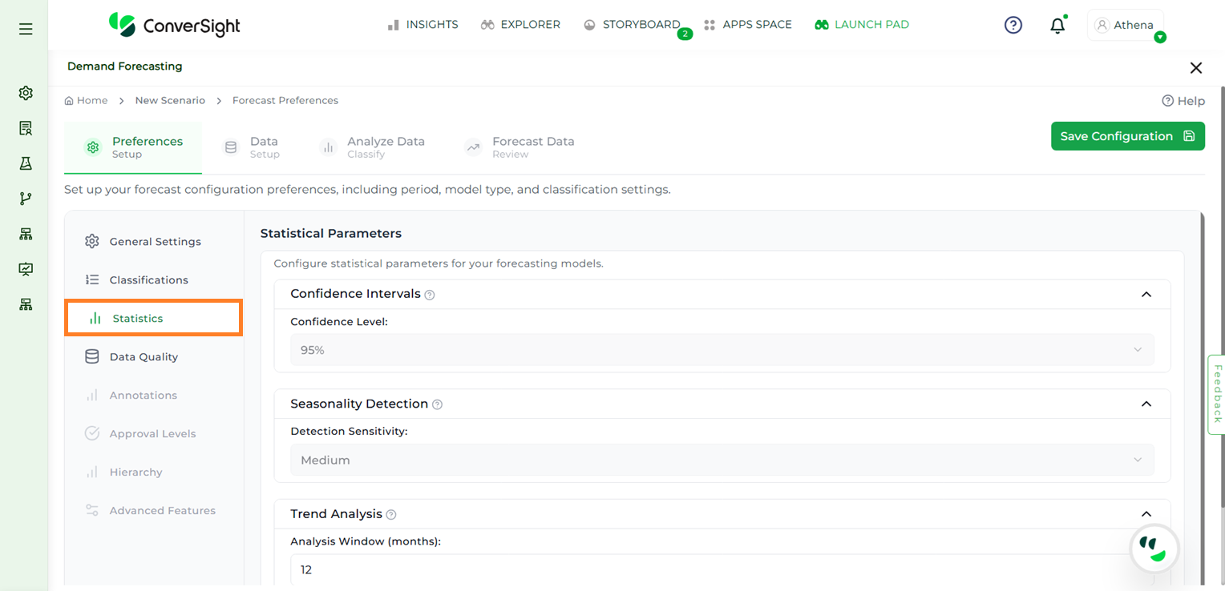Image resolution: width=1225 pixels, height=591 pixels.
Task: Select Data Quality in settings menu
Action: pos(144,357)
